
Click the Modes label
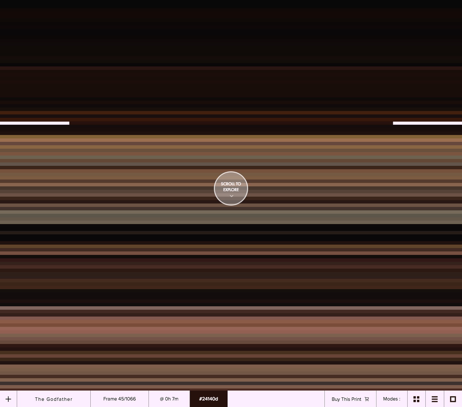click(392, 399)
